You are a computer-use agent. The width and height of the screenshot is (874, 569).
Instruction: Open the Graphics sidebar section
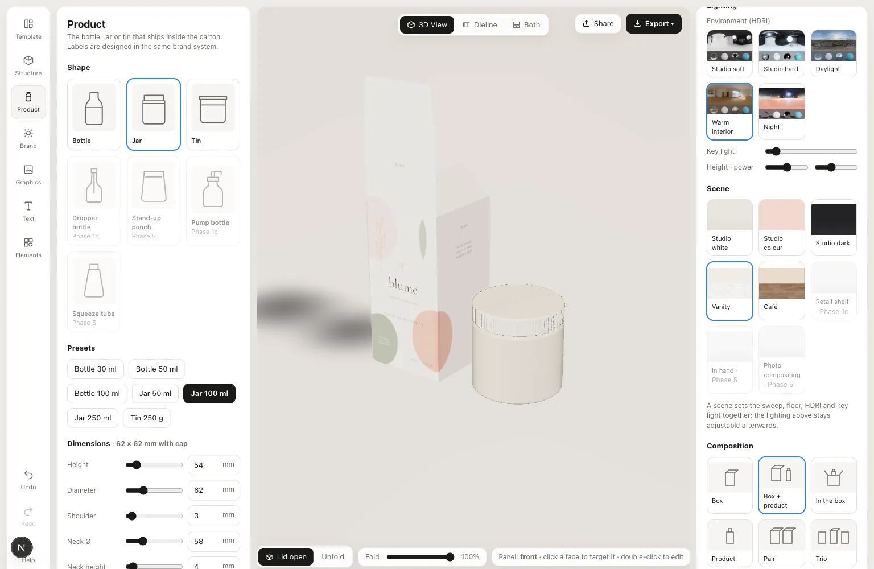(x=28, y=175)
